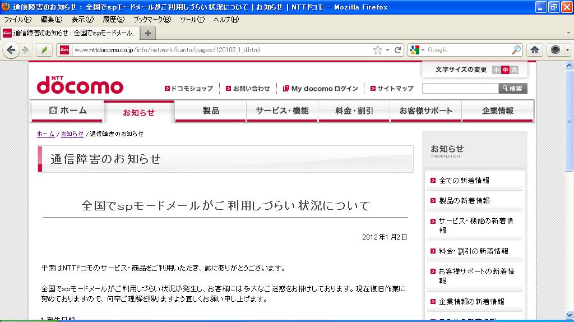Open the ブックマーク(B) menu
This screenshot has height=322, width=574.
[152, 20]
